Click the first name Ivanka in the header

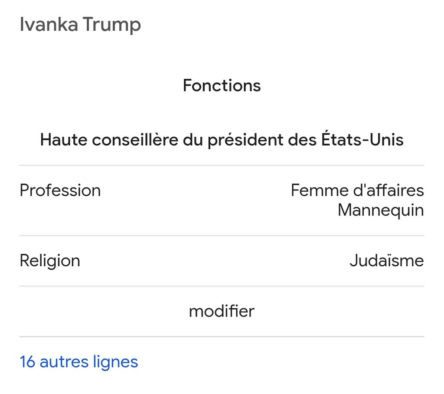(49, 24)
